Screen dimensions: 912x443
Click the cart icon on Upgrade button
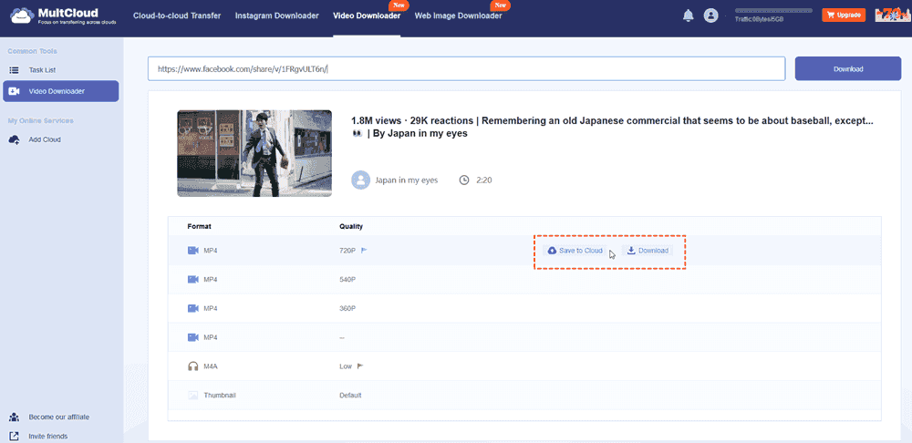coord(831,15)
